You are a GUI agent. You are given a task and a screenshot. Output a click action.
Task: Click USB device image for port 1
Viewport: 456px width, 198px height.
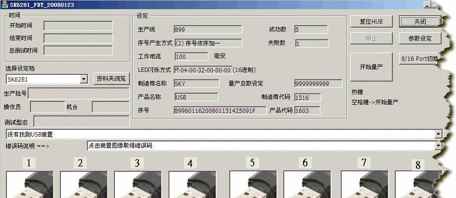30,185
